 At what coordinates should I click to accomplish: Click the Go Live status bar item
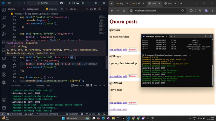point(91,114)
